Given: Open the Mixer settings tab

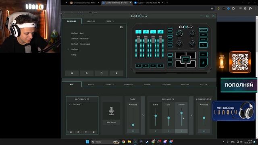Looking at the screenshot, I should [x=91, y=84].
